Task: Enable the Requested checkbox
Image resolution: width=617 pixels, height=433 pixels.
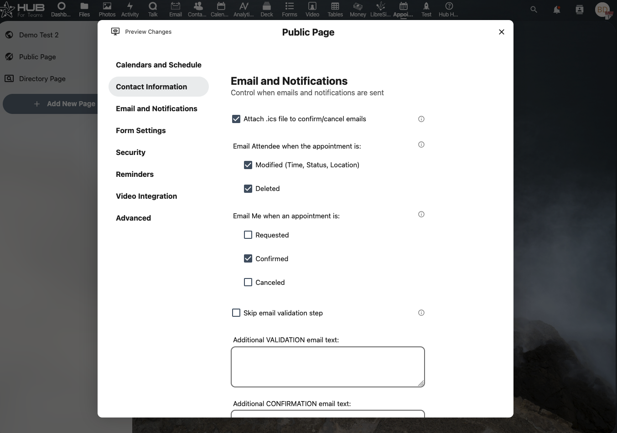Action: tap(248, 235)
